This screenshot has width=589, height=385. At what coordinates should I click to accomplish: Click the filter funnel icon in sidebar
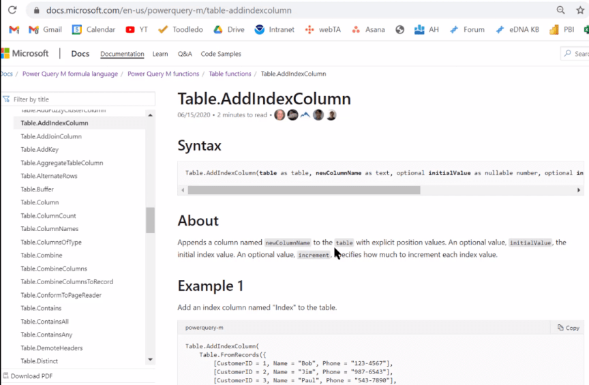coord(6,99)
